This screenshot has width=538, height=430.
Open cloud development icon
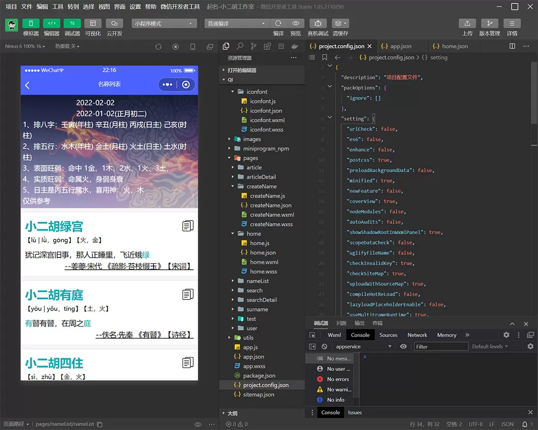tap(114, 23)
